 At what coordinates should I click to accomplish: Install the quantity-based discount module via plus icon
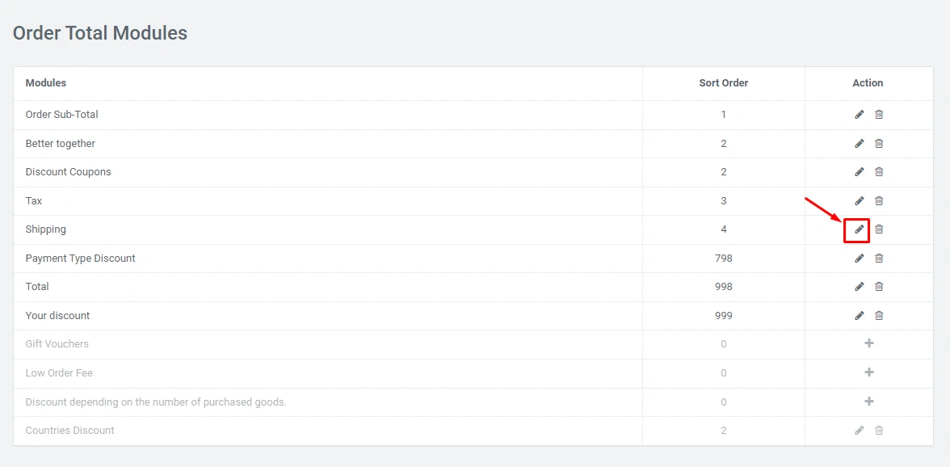(869, 402)
